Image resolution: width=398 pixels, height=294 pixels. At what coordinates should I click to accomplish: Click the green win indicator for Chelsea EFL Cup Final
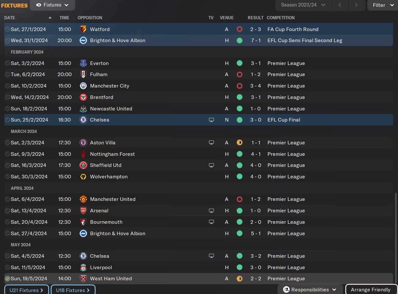240,120
